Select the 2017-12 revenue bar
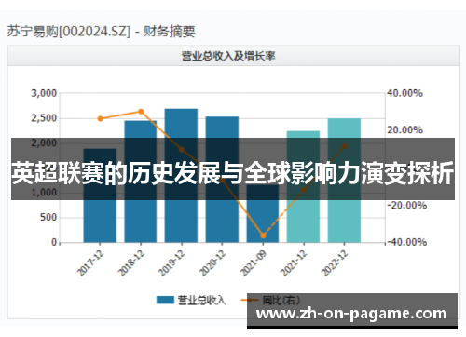The height and width of the screenshot is (337, 466). 100,195
